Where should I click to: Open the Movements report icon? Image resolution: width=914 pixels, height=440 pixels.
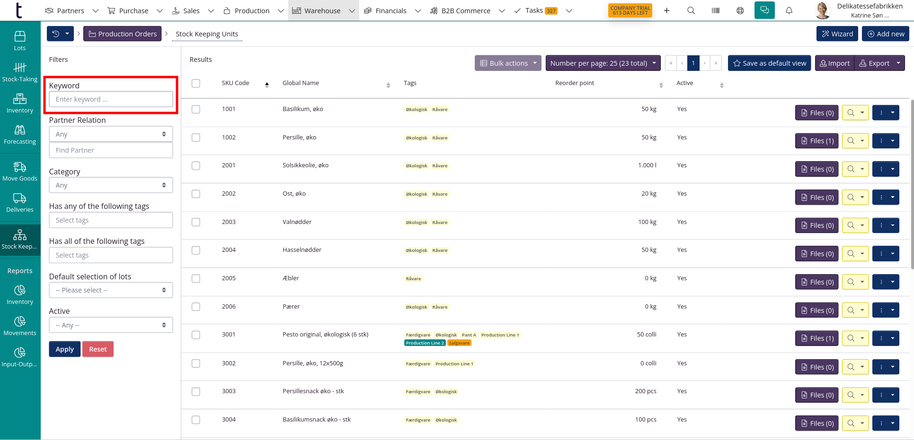coord(20,326)
